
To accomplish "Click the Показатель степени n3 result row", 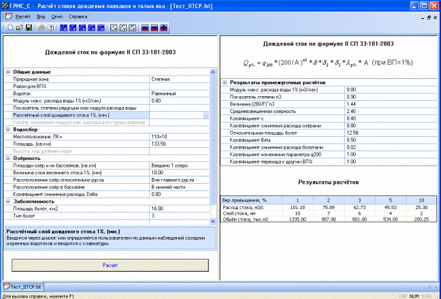I will pos(329,97).
